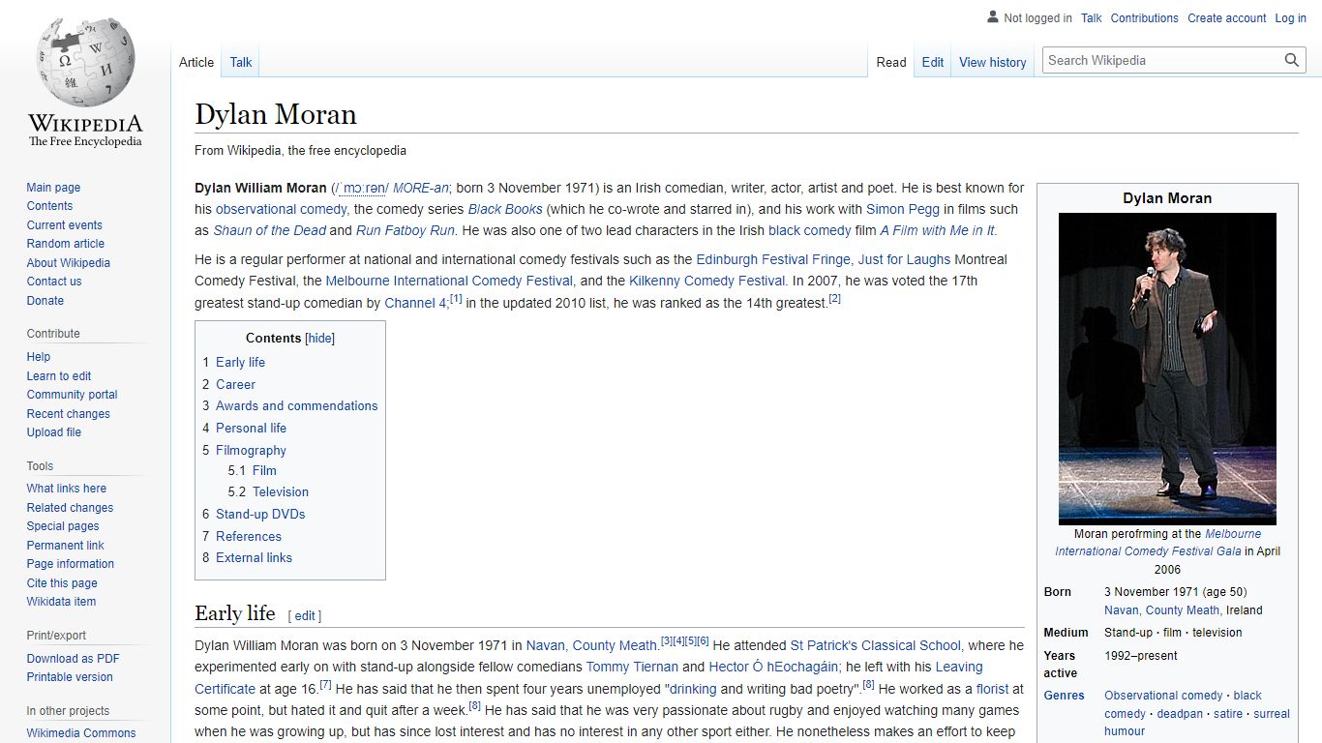Open Wikidata item
The width and height of the screenshot is (1322, 743).
(x=61, y=602)
